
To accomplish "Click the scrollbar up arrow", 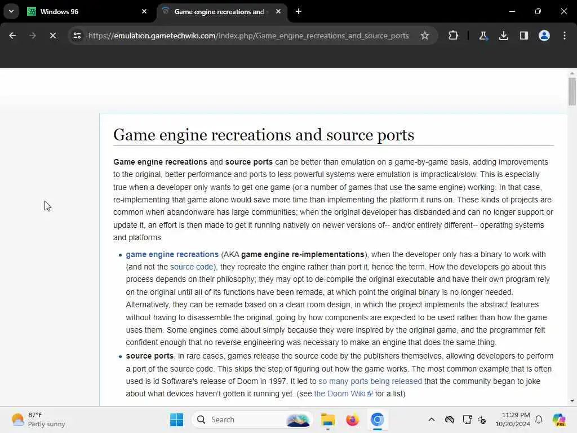I will (x=572, y=74).
